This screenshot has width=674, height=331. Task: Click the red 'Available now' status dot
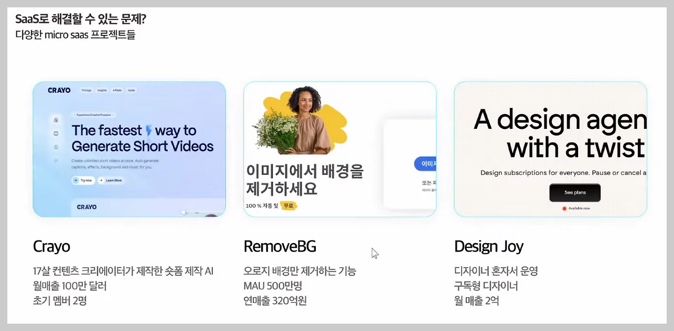click(564, 208)
